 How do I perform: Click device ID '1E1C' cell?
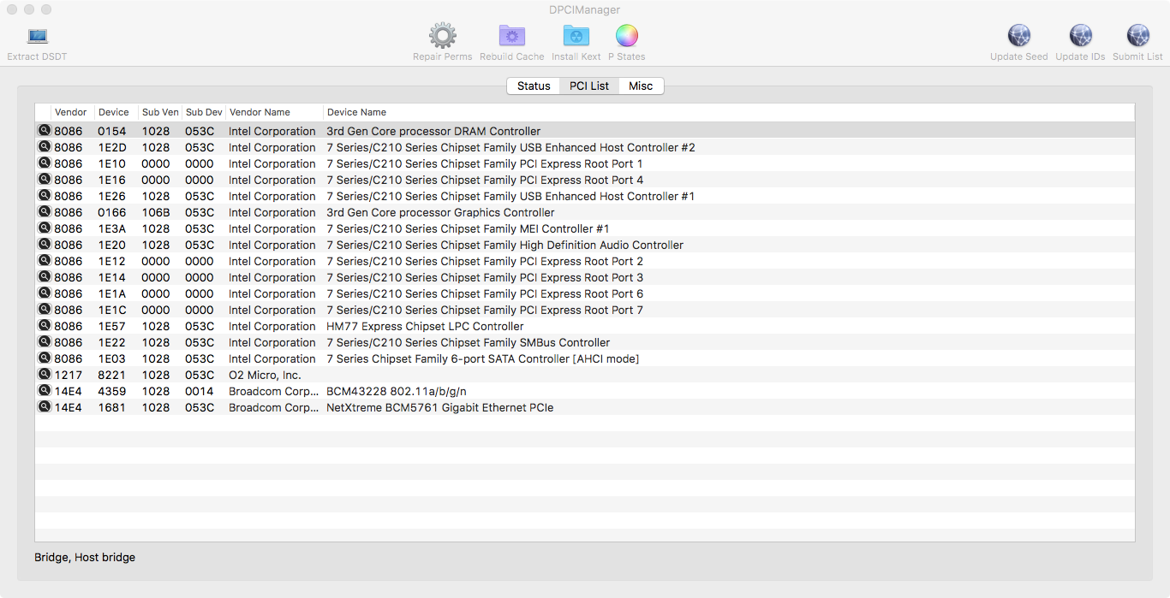tap(111, 311)
